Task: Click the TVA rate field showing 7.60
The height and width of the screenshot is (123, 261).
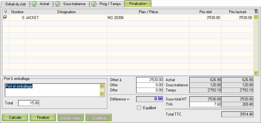Action: (205, 104)
